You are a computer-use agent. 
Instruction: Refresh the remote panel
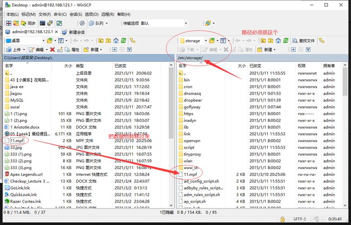(x=286, y=40)
